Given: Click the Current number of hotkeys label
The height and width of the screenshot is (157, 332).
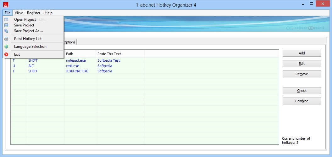Looking at the screenshot, I should pos(296,140).
